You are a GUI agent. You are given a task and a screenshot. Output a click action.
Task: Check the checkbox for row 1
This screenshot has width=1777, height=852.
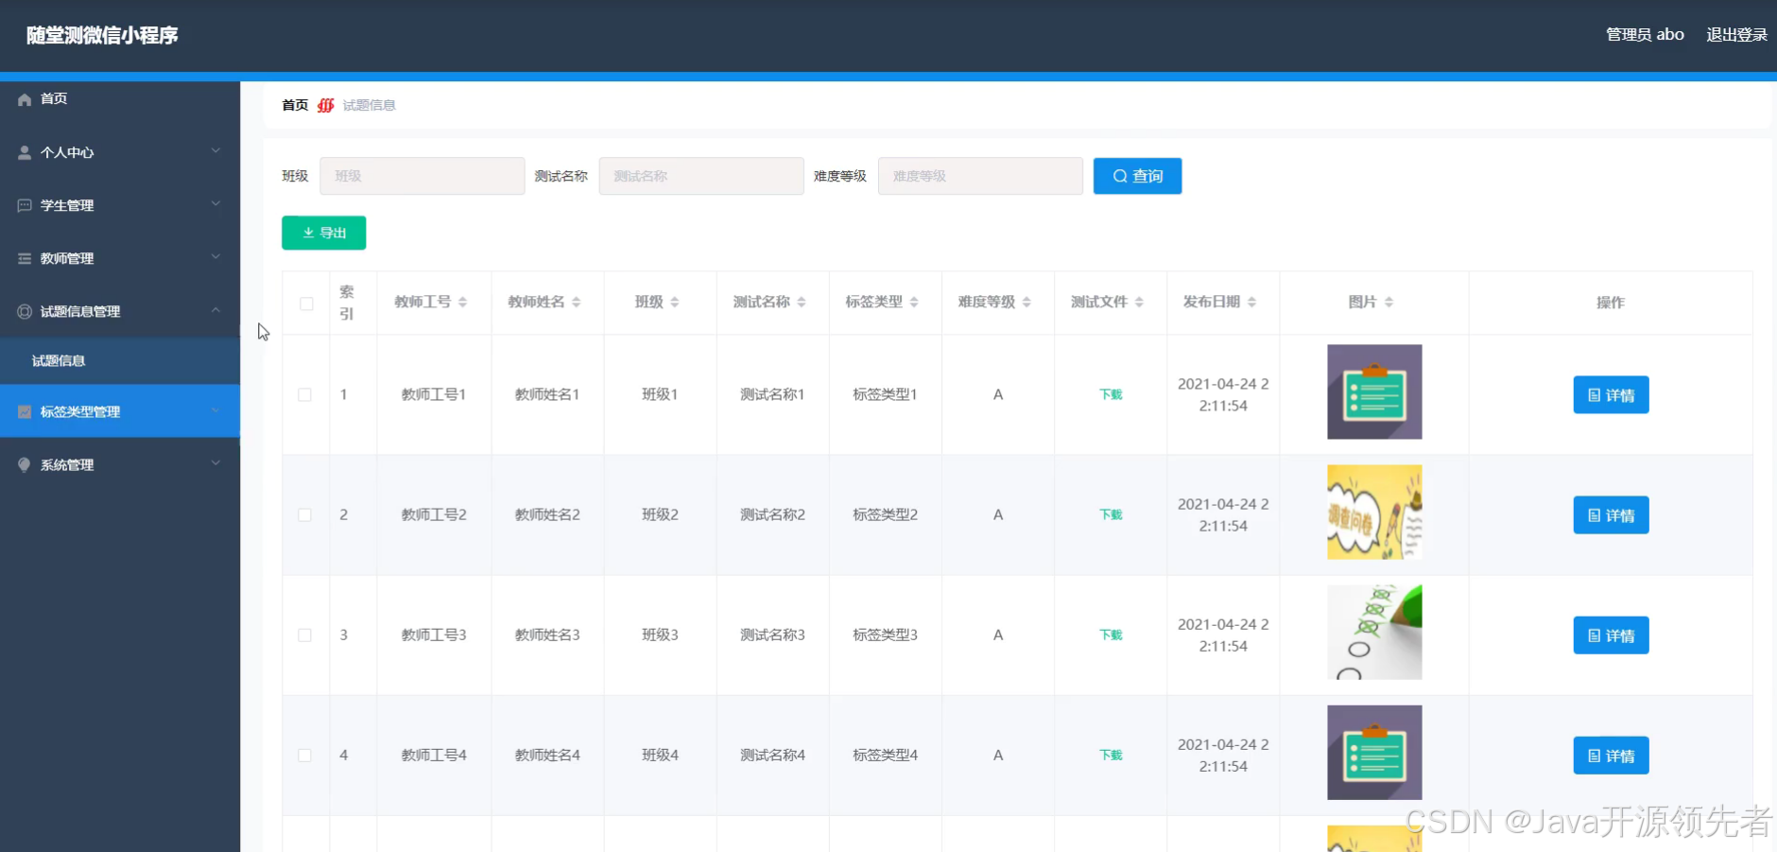point(304,394)
